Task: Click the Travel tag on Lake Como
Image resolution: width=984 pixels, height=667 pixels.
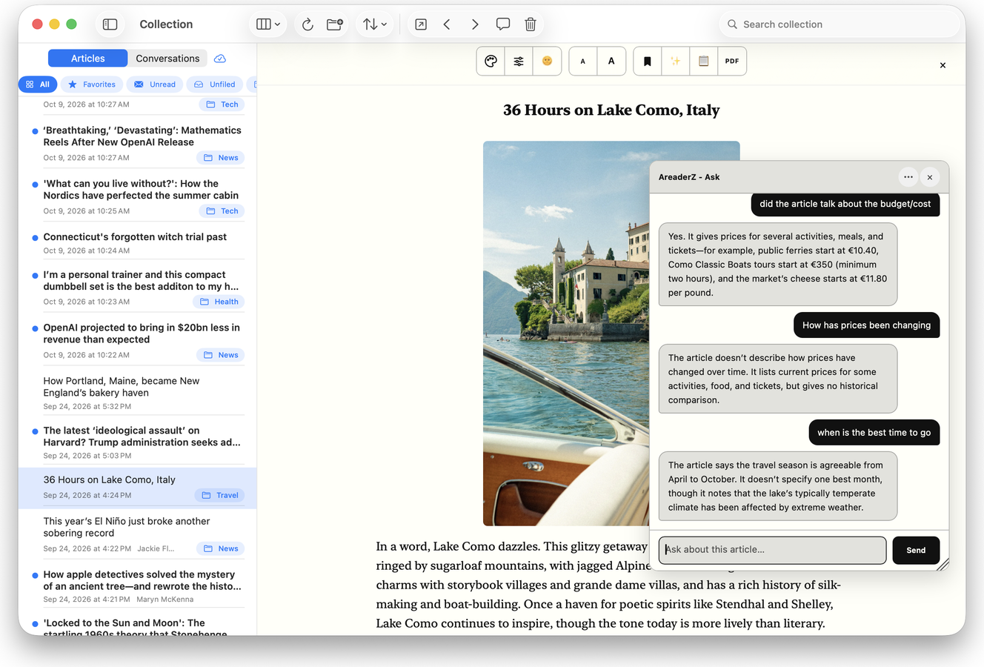Action: click(219, 495)
